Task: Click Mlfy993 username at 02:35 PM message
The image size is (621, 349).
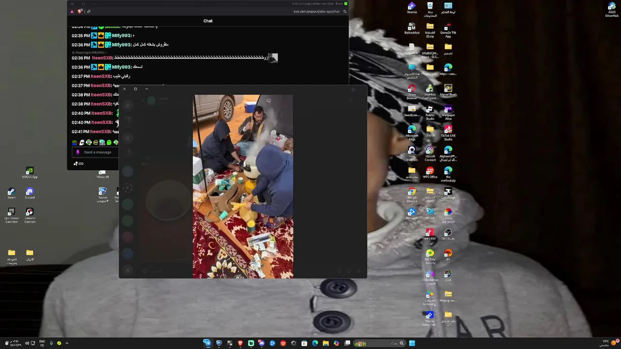Action: coord(121,35)
